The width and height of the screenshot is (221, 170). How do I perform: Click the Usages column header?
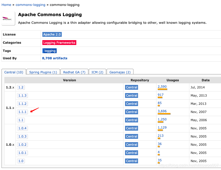click(173, 80)
